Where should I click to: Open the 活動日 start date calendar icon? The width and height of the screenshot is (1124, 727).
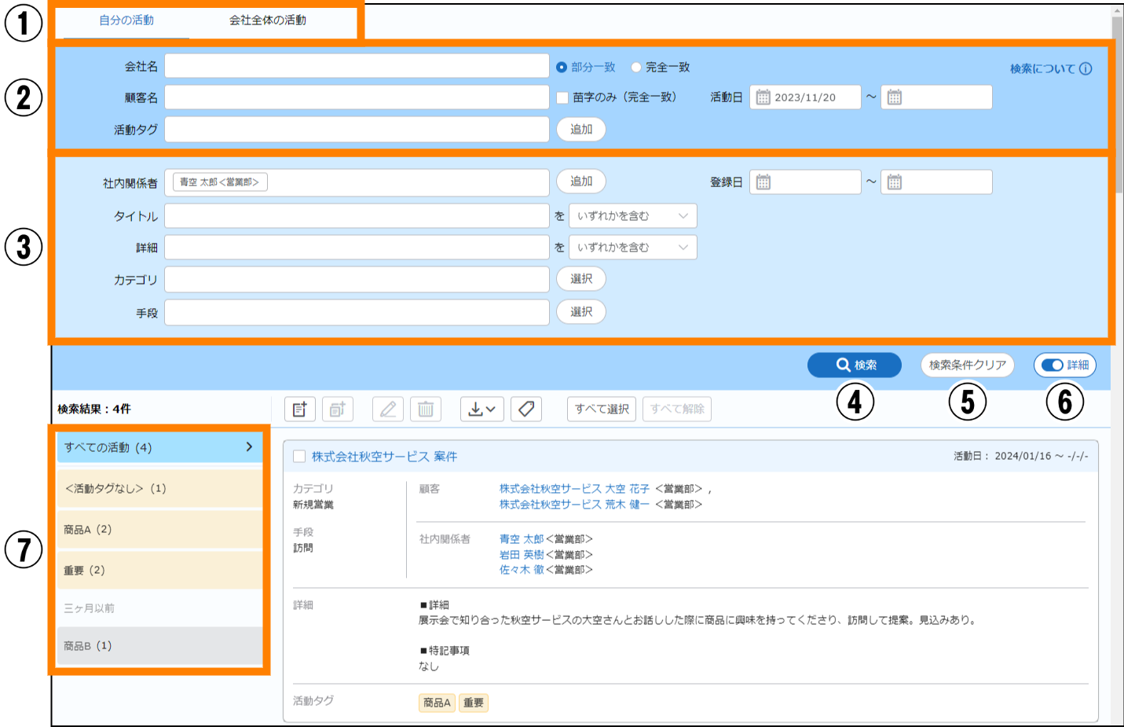pos(763,97)
